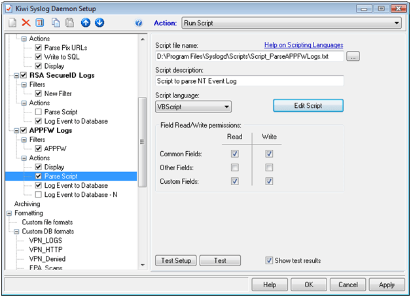Click the Move Down arrow icon

click(99, 23)
